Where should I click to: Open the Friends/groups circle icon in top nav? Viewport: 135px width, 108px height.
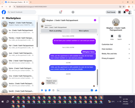pyautogui.click(x=73, y=12)
